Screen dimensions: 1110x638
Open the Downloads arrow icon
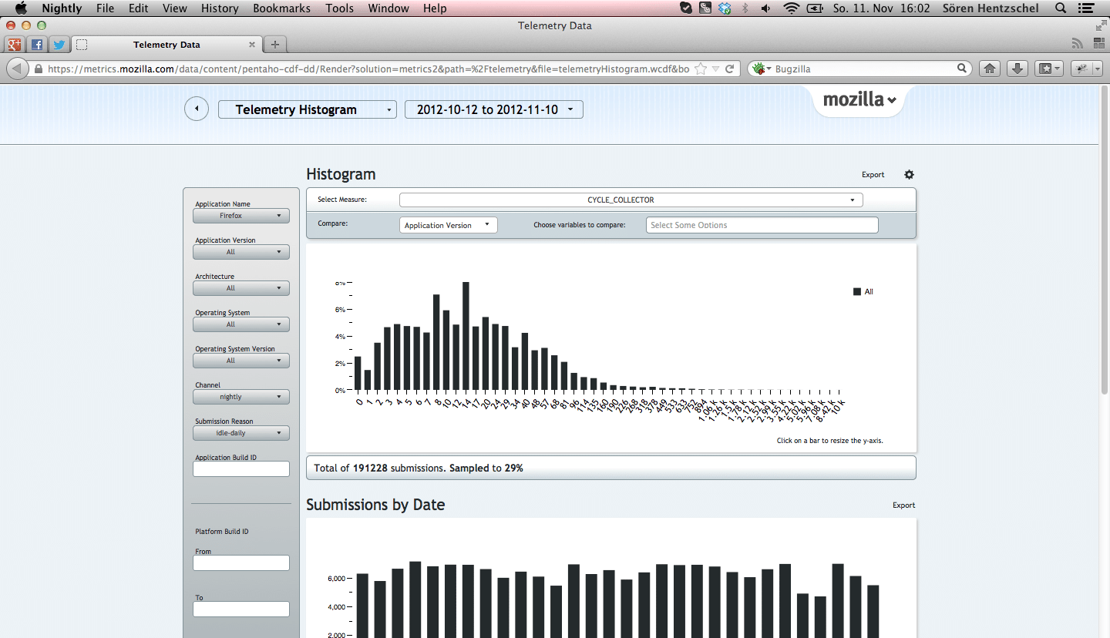tap(1017, 69)
